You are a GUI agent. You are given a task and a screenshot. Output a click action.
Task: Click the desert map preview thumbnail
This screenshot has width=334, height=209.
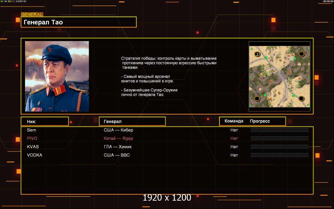coord(279,76)
